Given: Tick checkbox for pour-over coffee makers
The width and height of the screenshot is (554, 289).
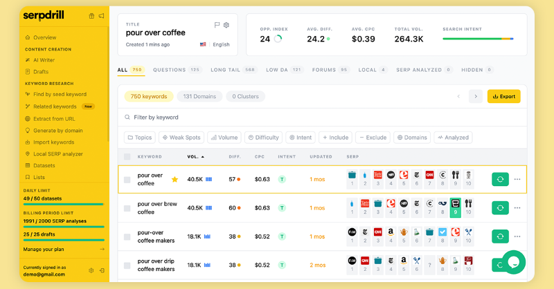Looking at the screenshot, I should 127,236.
